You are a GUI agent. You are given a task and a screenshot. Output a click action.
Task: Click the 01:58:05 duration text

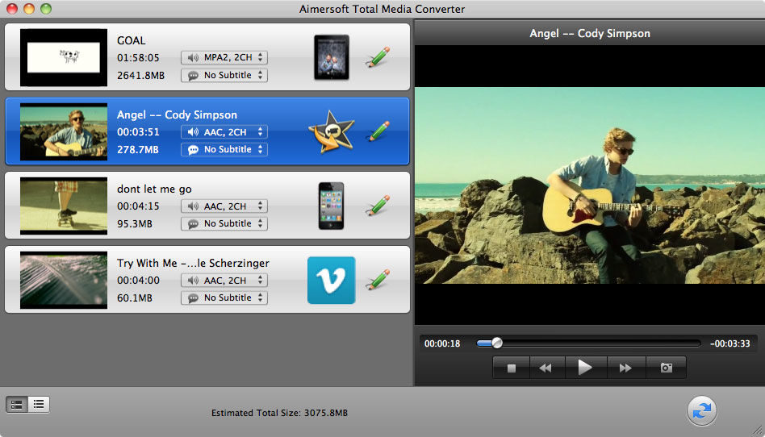coord(138,57)
